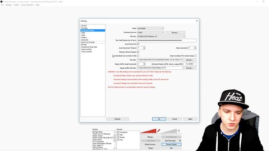Select the Scene Switcher category
Viewport: 269px width, 151px height.
[92, 49]
